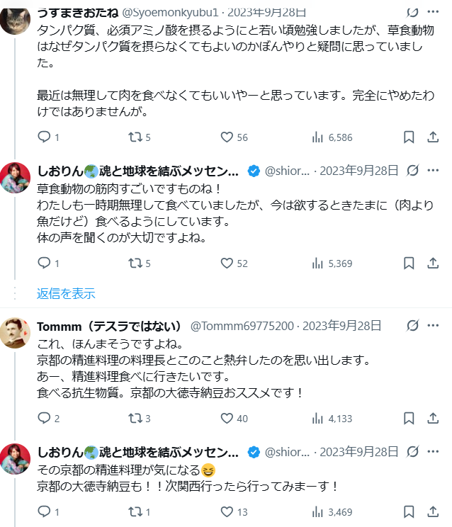Like the tweet with 56 likes
Viewport: 452px width, 527px height.
tap(227, 137)
